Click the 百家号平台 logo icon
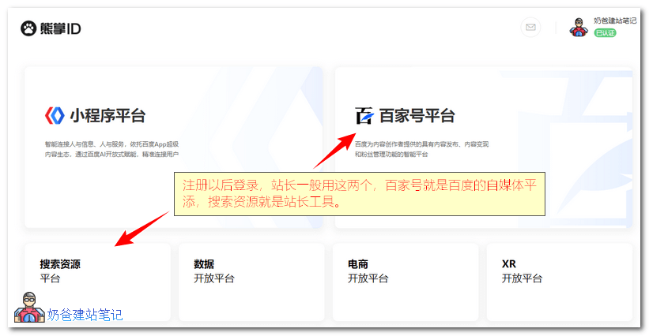This screenshot has height=336, width=649. coord(364,116)
